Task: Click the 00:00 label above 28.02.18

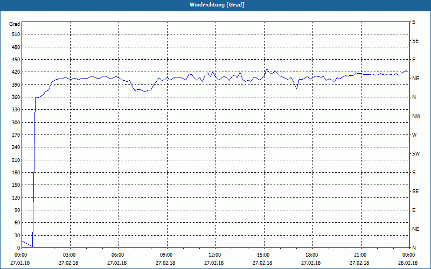Action: (408, 255)
